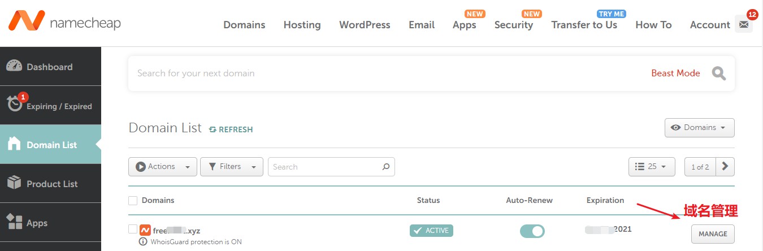
Task: Open the Email top menu
Action: pos(422,25)
